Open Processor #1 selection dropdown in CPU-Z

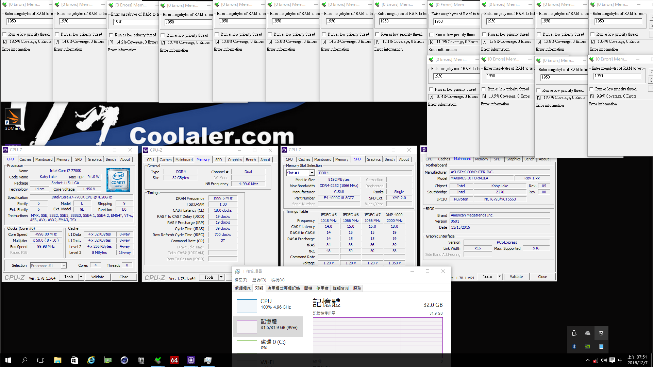pos(63,266)
